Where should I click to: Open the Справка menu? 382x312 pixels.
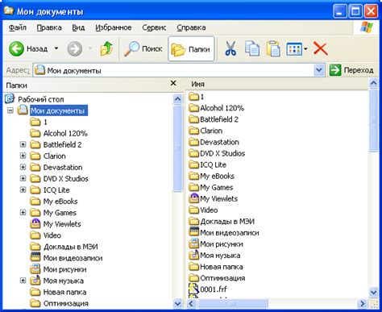(x=191, y=27)
